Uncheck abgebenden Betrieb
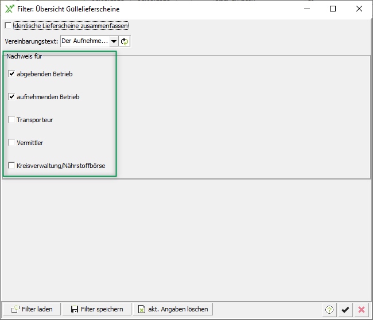Viewport: 373px width, 320px height. (11, 74)
